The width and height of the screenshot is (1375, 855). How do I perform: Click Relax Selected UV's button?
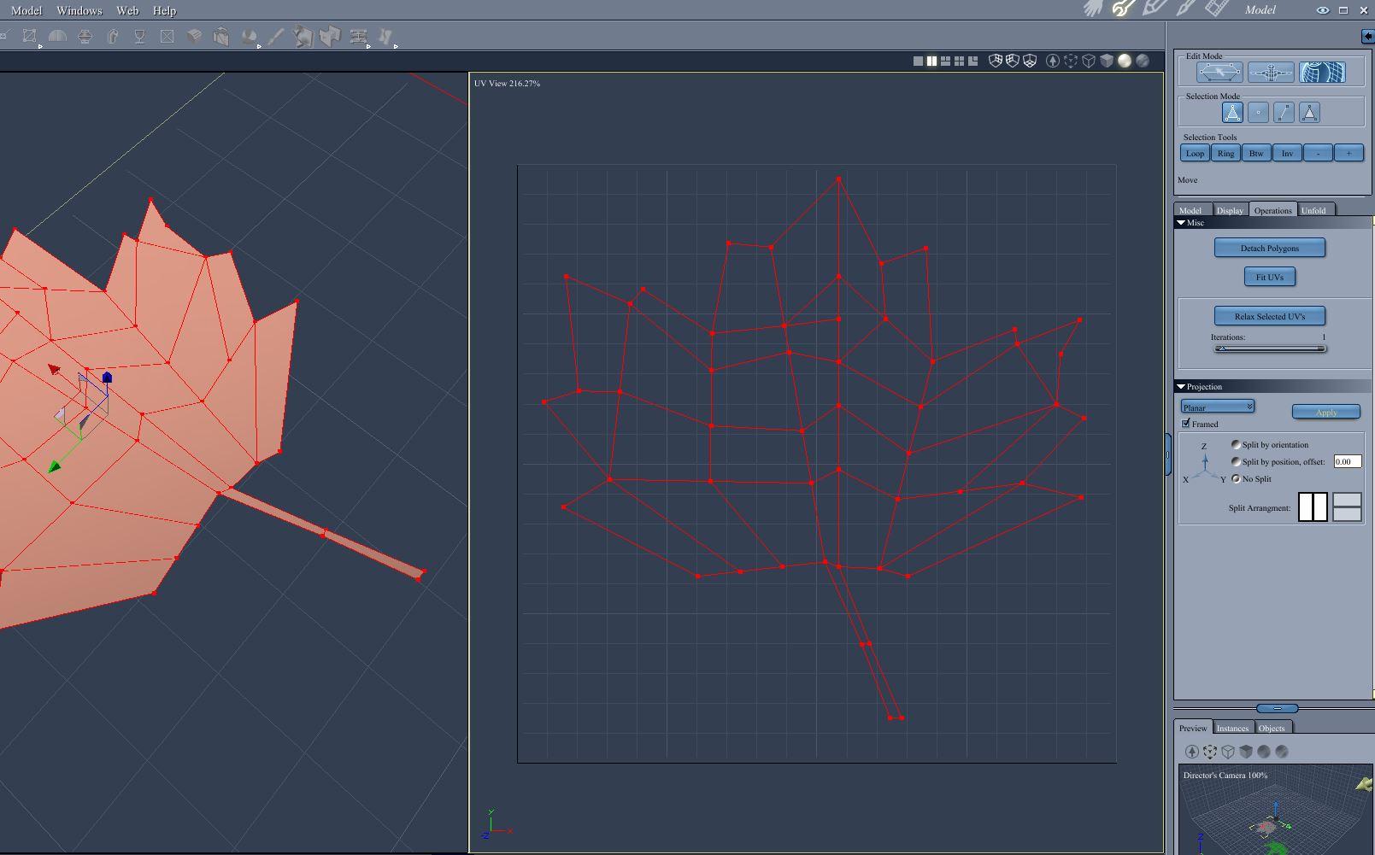coord(1270,316)
